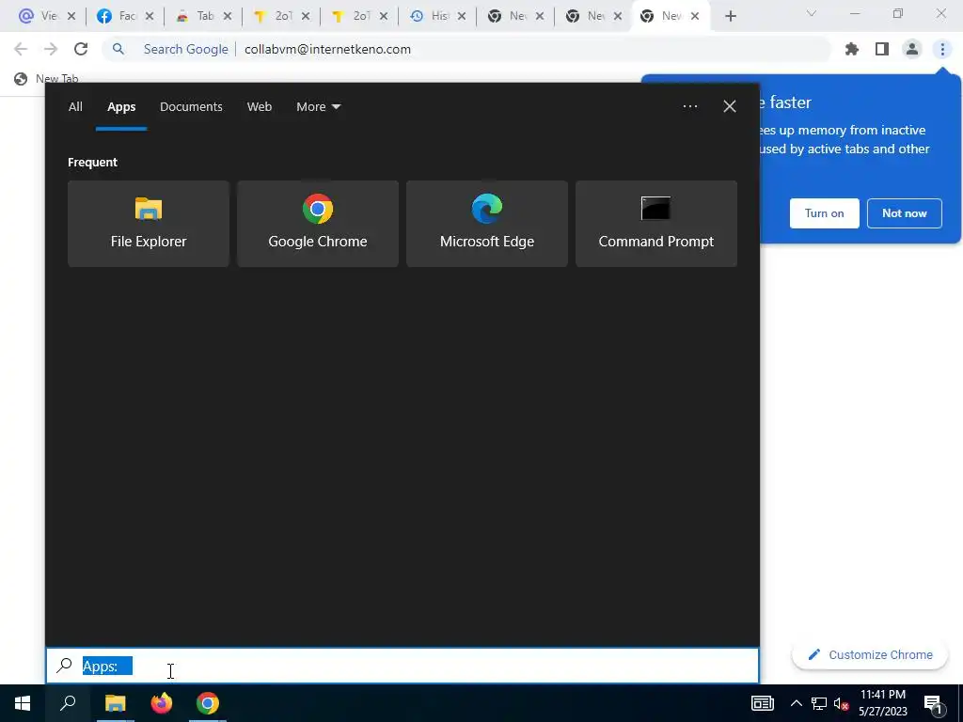
Task: Open File Explorer from the taskbar
Action: click(115, 703)
